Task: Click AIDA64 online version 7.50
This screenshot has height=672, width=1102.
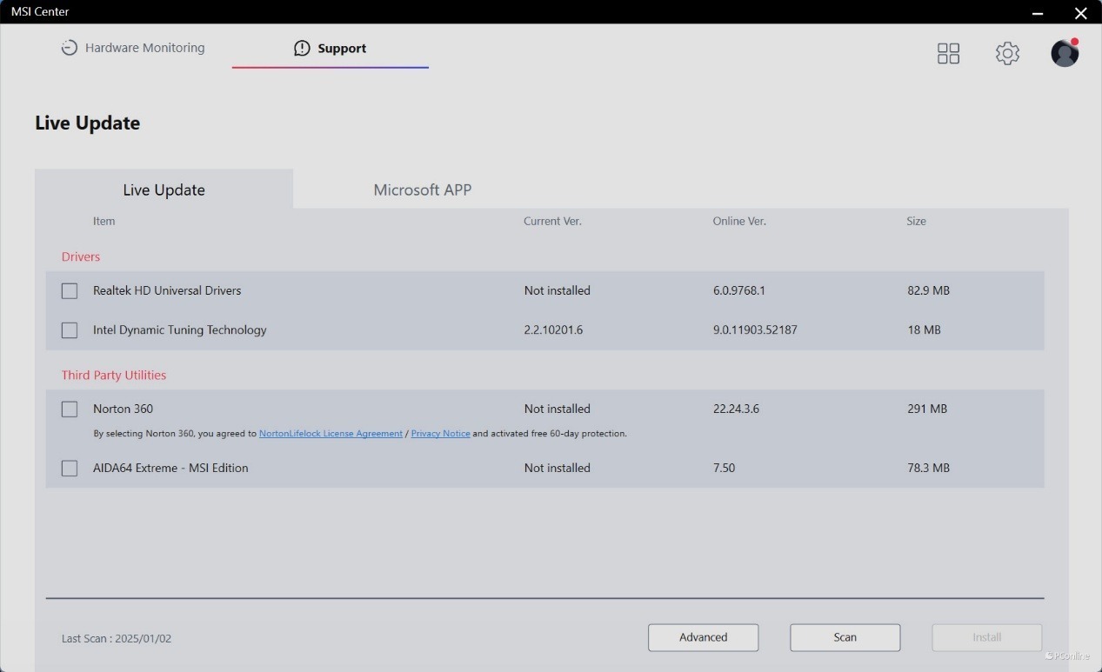Action: pos(724,468)
